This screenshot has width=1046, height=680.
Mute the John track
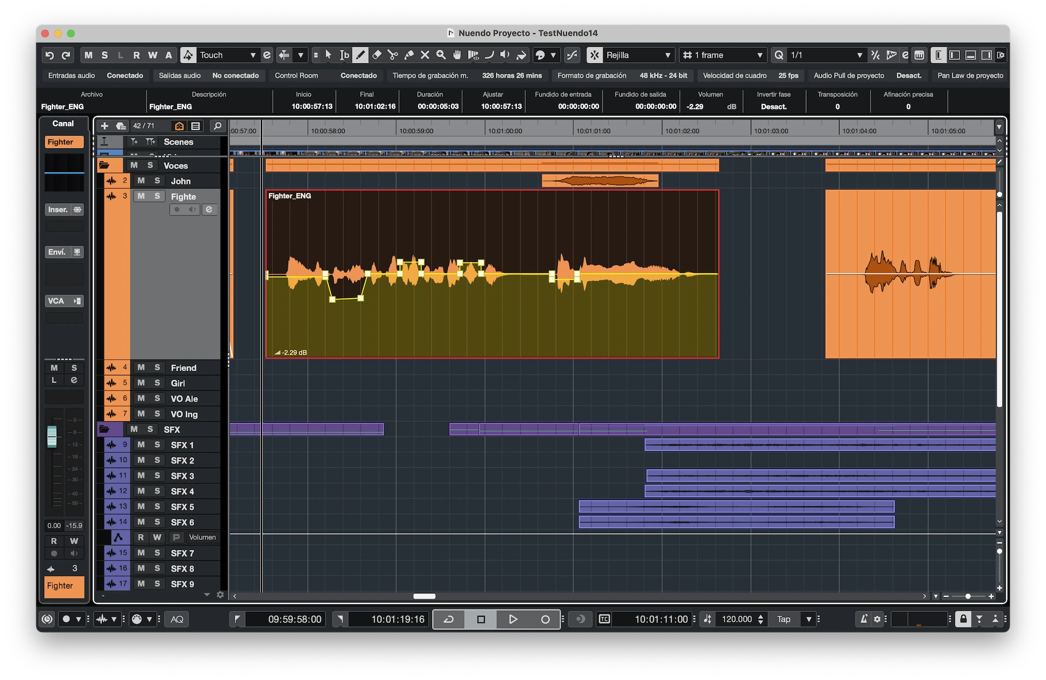[x=141, y=181]
